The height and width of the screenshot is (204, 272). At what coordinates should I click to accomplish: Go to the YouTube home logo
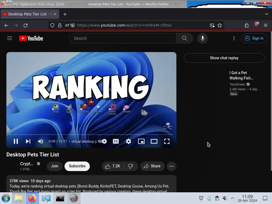[31, 38]
